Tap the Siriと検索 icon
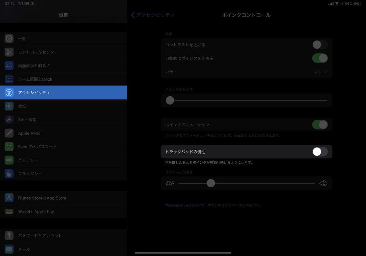The width and height of the screenshot is (366, 256). (x=9, y=120)
